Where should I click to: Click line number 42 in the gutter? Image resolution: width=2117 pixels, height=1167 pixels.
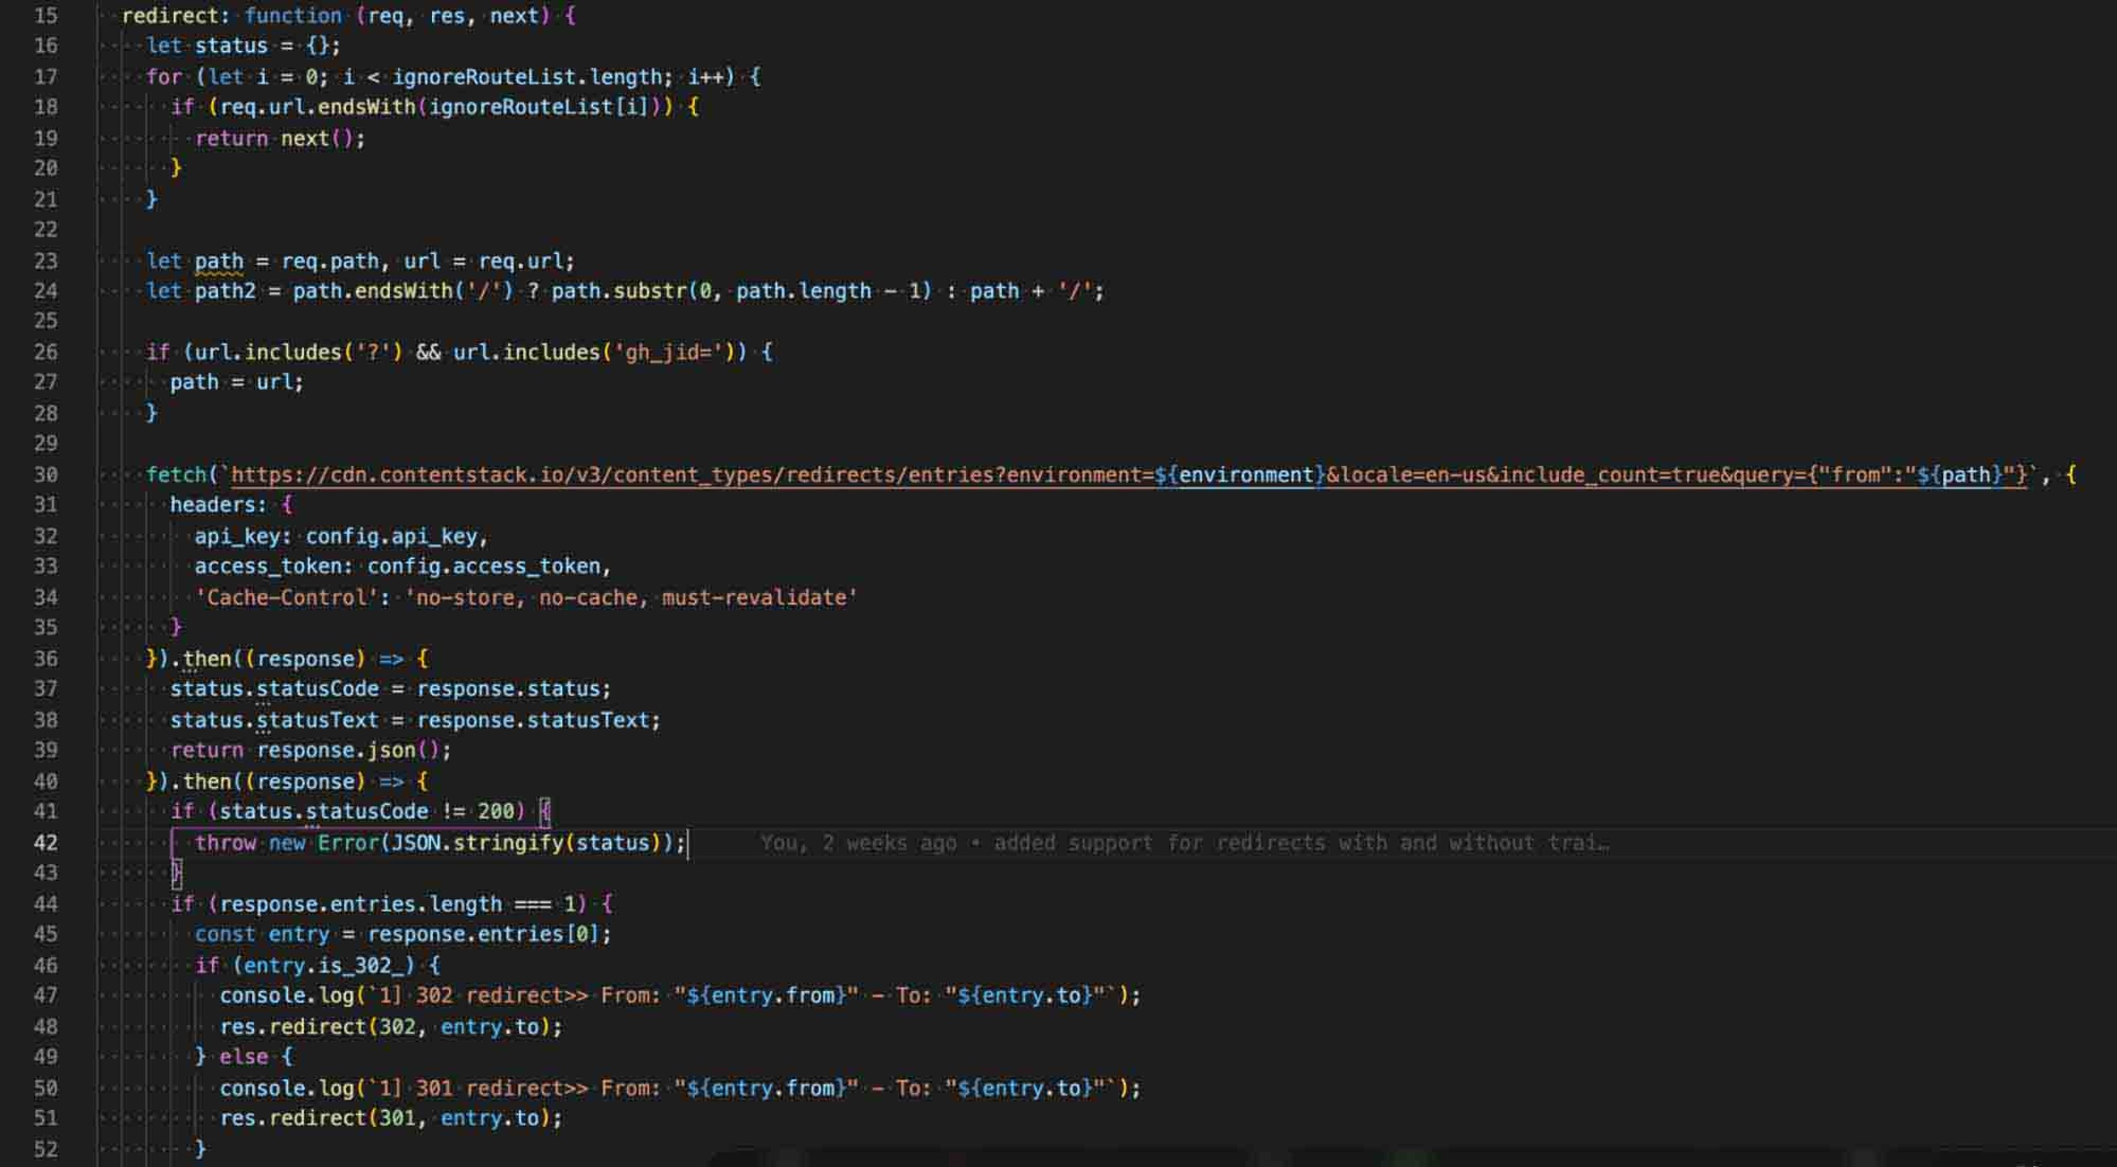[46, 843]
